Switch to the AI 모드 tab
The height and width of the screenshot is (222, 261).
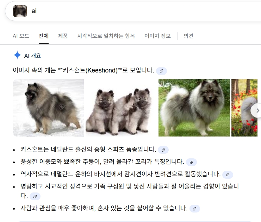(x=21, y=36)
